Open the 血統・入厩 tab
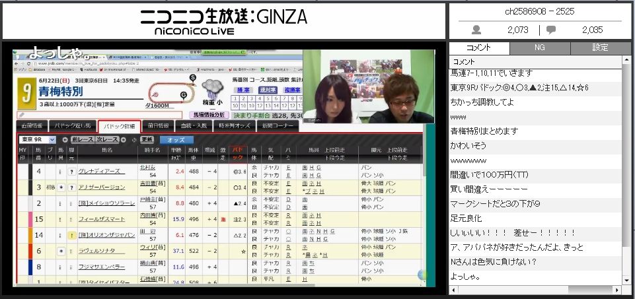This screenshot has width=635, height=299. tap(194, 126)
